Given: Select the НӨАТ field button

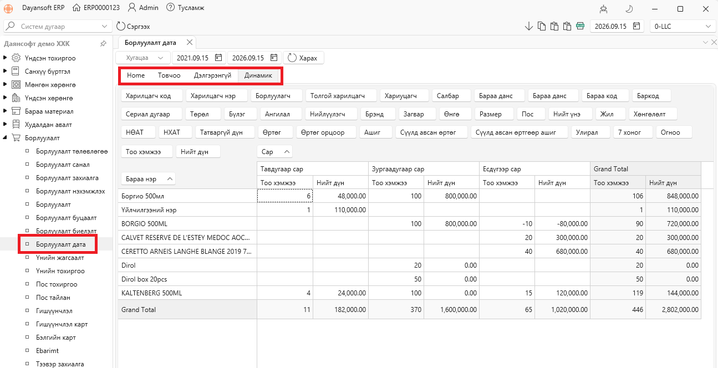Looking at the screenshot, I should point(138,132).
